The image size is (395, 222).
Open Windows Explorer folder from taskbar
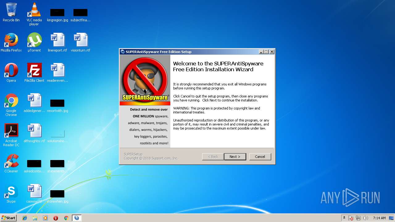pyautogui.click(x=35, y=218)
